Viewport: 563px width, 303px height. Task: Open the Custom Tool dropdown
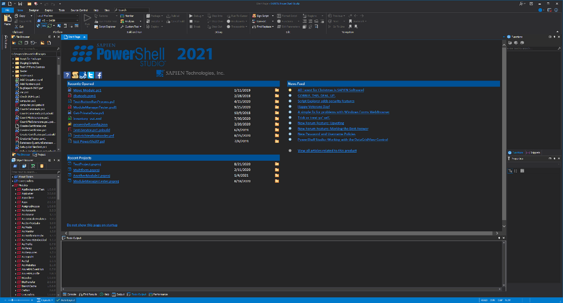pos(140,26)
